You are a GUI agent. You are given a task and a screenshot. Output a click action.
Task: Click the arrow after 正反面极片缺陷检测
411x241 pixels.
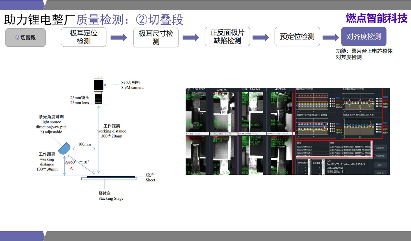tap(261, 37)
